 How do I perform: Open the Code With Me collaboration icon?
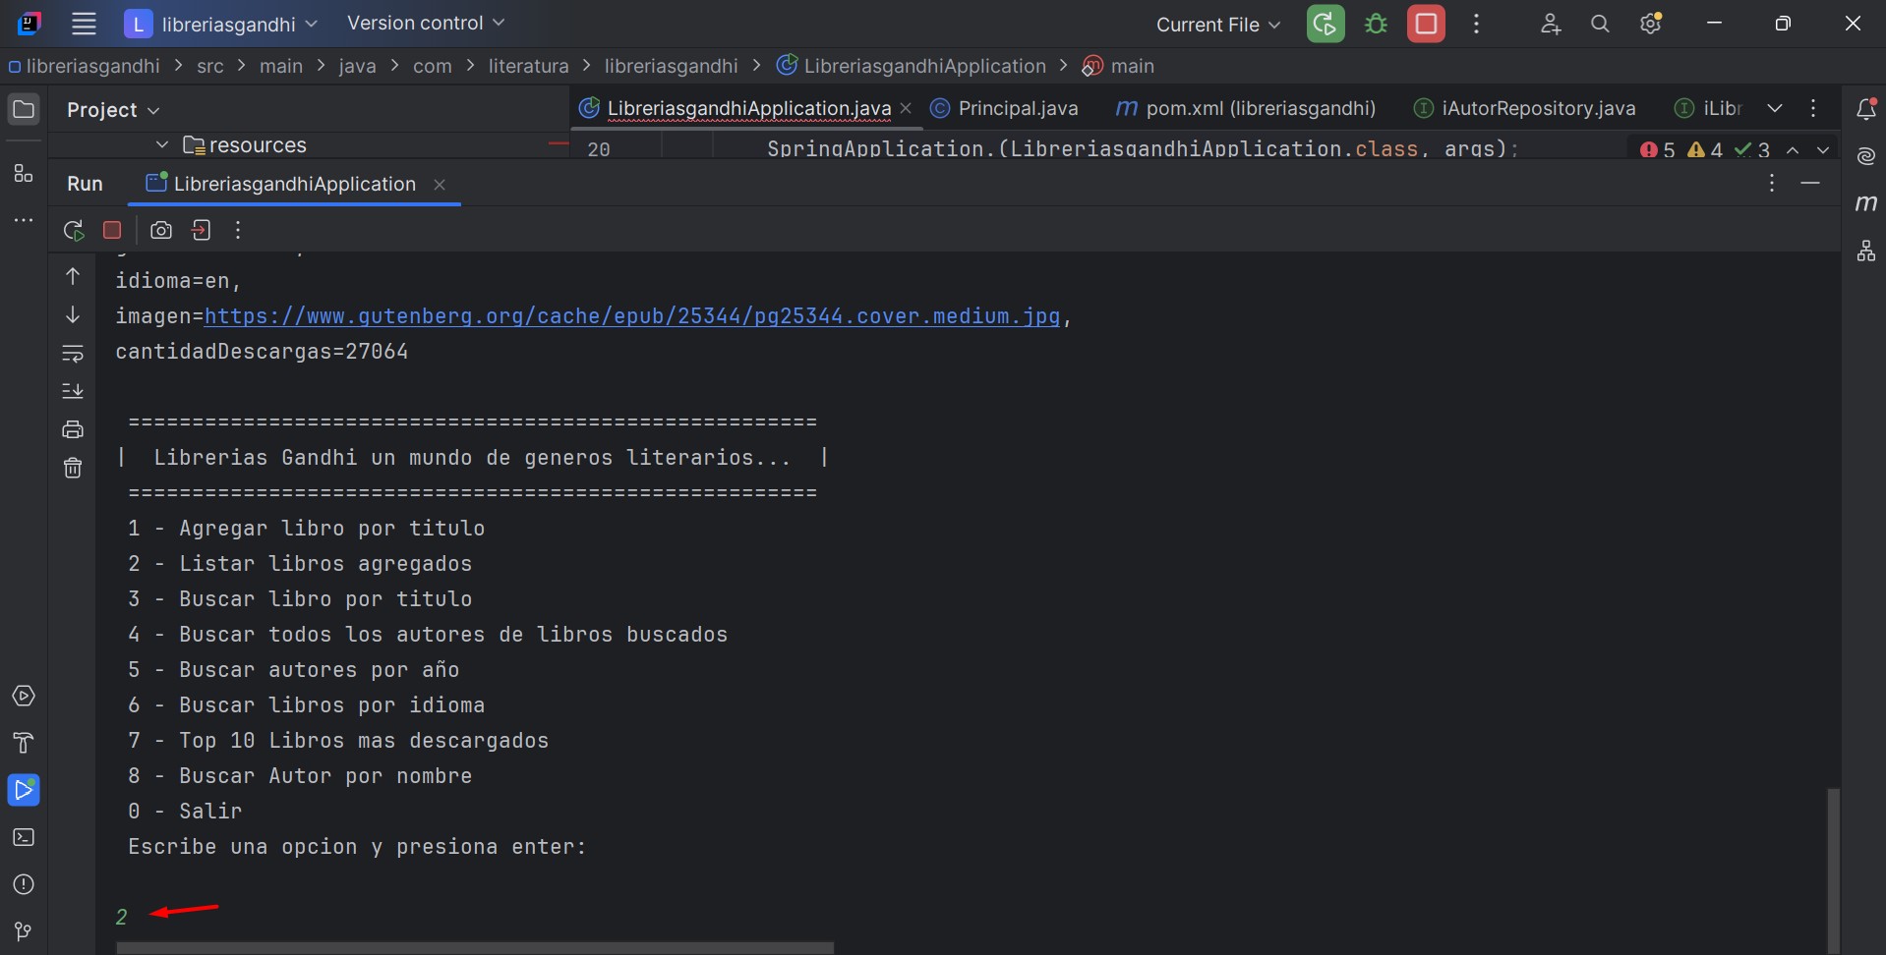(1551, 24)
